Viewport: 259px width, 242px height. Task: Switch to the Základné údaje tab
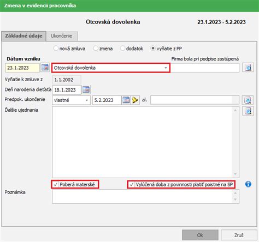pyautogui.click(x=23, y=36)
